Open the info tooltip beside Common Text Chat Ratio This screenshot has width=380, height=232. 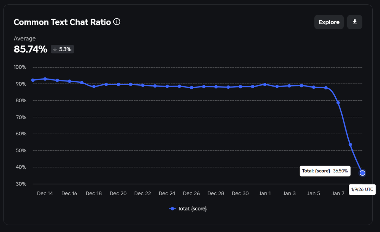(117, 22)
